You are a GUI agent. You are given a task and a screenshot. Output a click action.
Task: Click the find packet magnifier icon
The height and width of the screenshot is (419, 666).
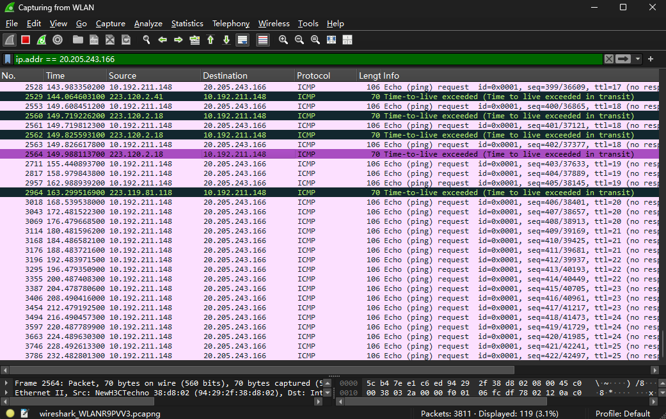tap(147, 40)
